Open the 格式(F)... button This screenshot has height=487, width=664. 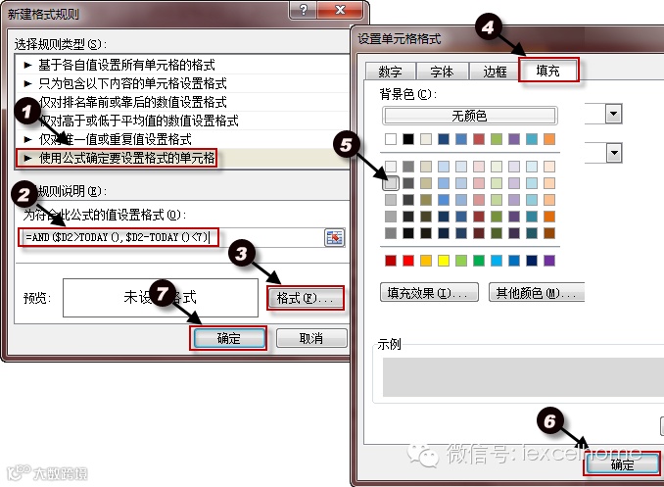point(305,298)
